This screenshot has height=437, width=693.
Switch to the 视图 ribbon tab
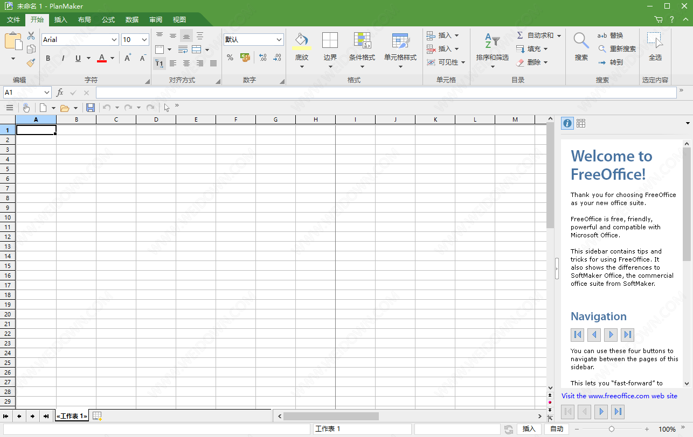[x=179, y=19]
